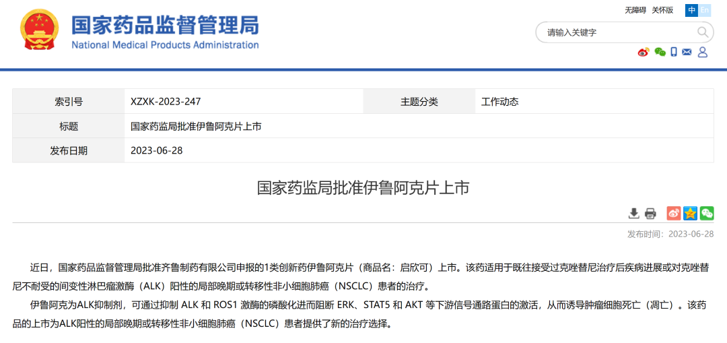
Task: Select 中 Chinese language
Action: click(x=692, y=10)
